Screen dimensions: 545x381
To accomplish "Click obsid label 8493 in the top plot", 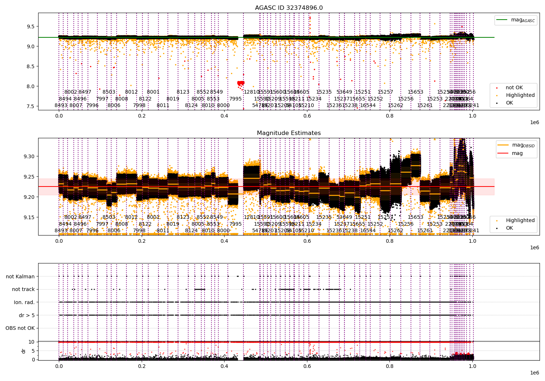I will click(x=61, y=106).
